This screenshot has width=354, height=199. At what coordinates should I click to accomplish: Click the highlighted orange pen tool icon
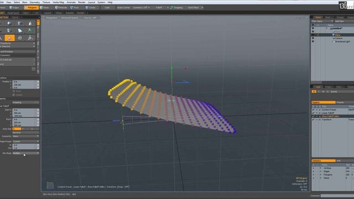(x=9, y=38)
